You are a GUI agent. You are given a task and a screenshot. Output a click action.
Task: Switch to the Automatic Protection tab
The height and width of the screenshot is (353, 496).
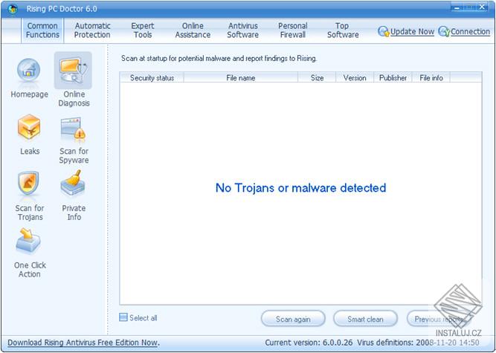tap(92, 30)
